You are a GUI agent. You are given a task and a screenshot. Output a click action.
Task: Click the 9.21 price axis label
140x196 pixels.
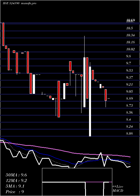[x=129, y=85]
